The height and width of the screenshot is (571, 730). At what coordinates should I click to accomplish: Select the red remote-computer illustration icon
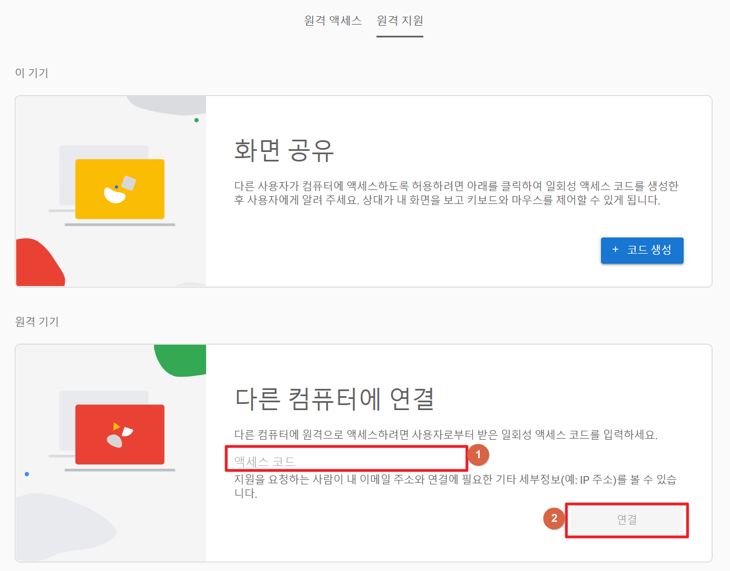pos(120,434)
